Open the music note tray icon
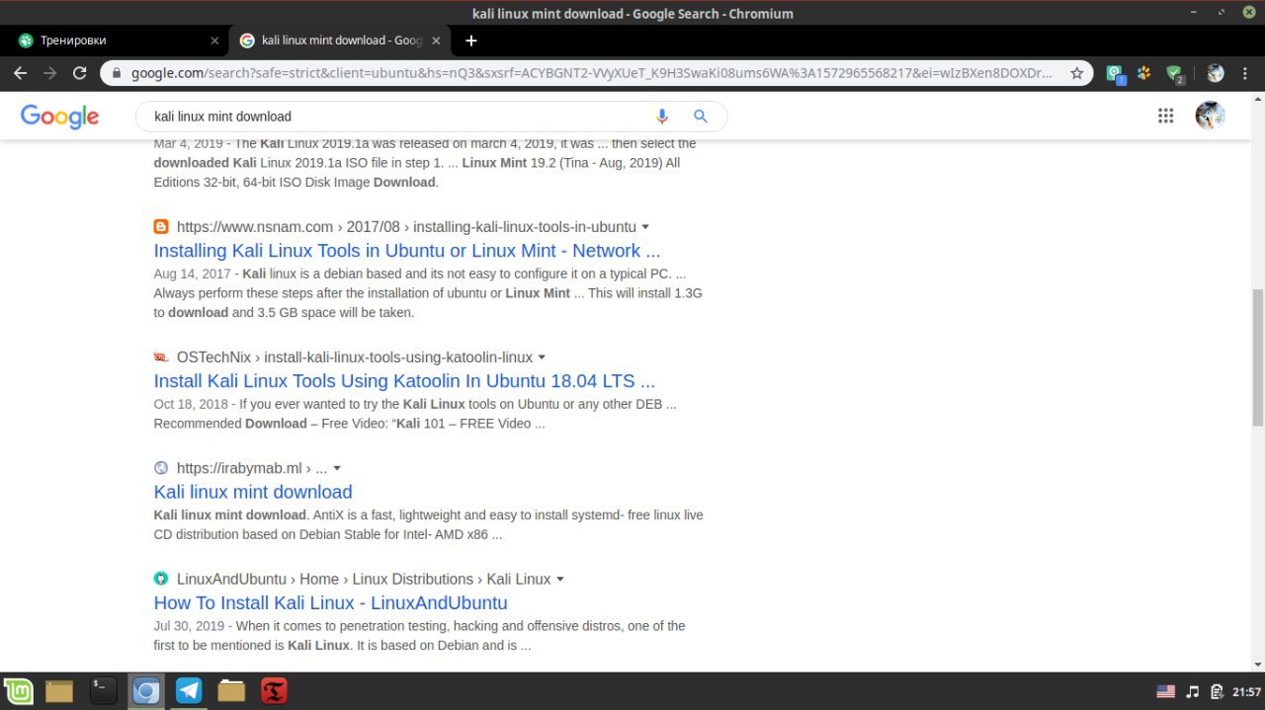 pos(1193,691)
